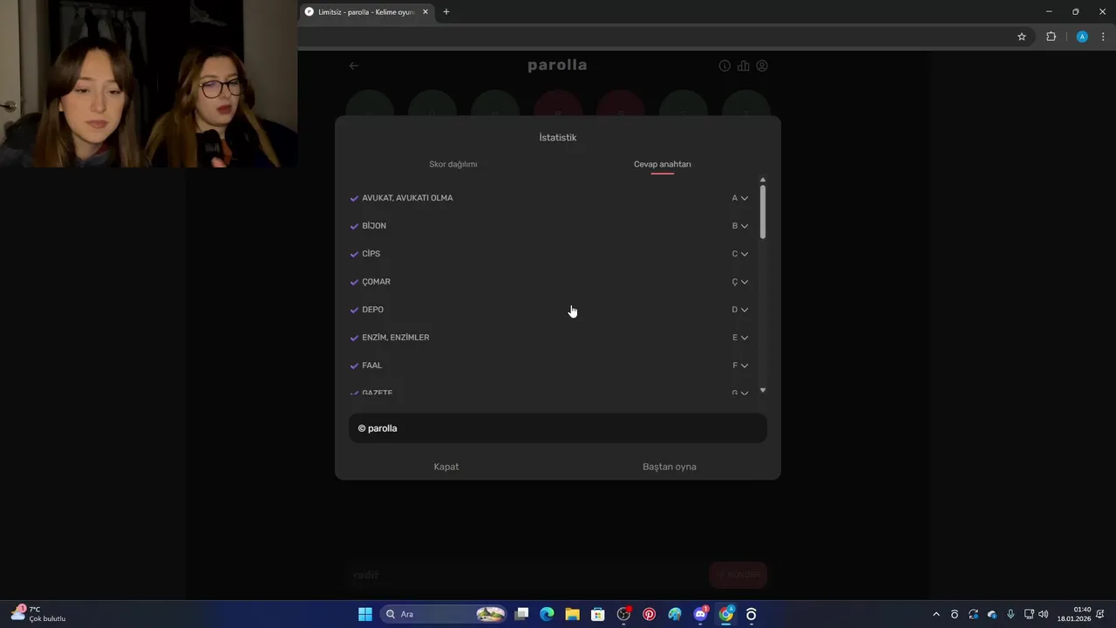Open the Chrome three-dot menu
The width and height of the screenshot is (1116, 628).
[x=1103, y=37]
